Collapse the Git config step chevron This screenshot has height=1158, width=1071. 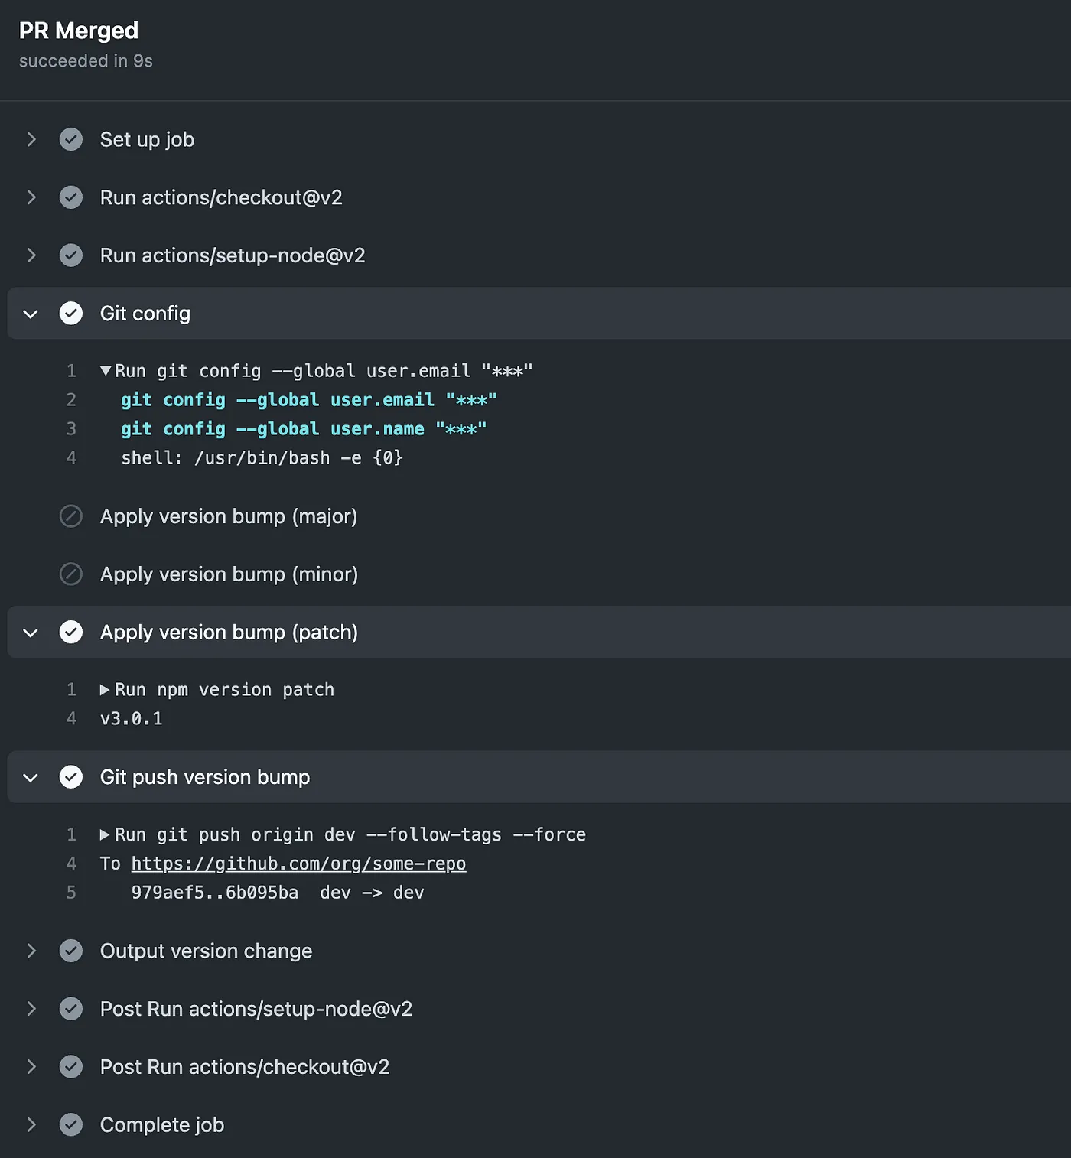(x=31, y=314)
